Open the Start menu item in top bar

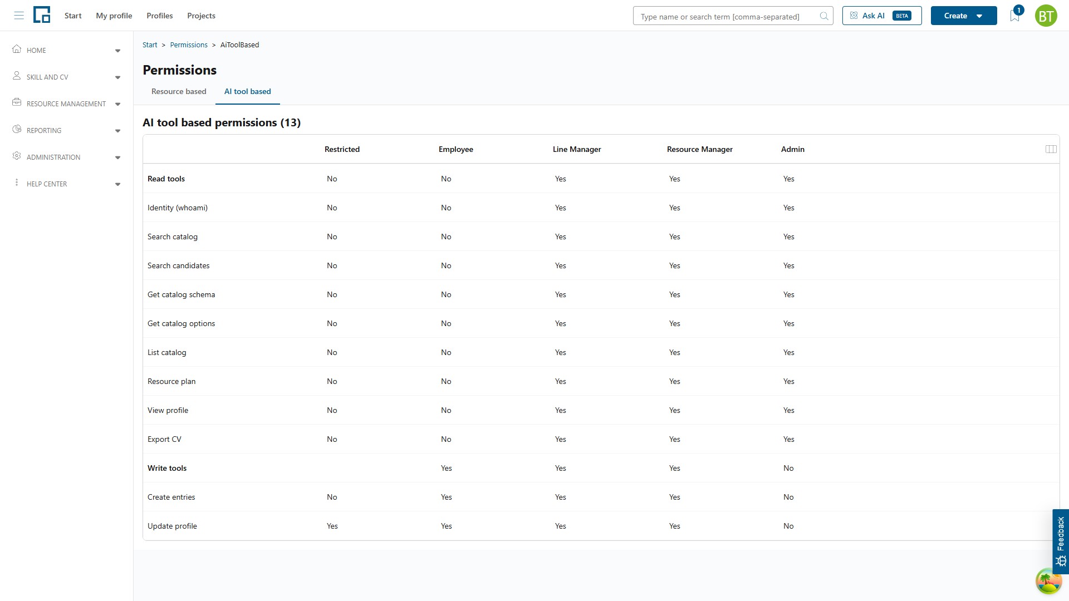click(x=73, y=16)
